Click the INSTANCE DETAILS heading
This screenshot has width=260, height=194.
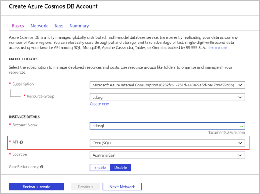click(24, 117)
